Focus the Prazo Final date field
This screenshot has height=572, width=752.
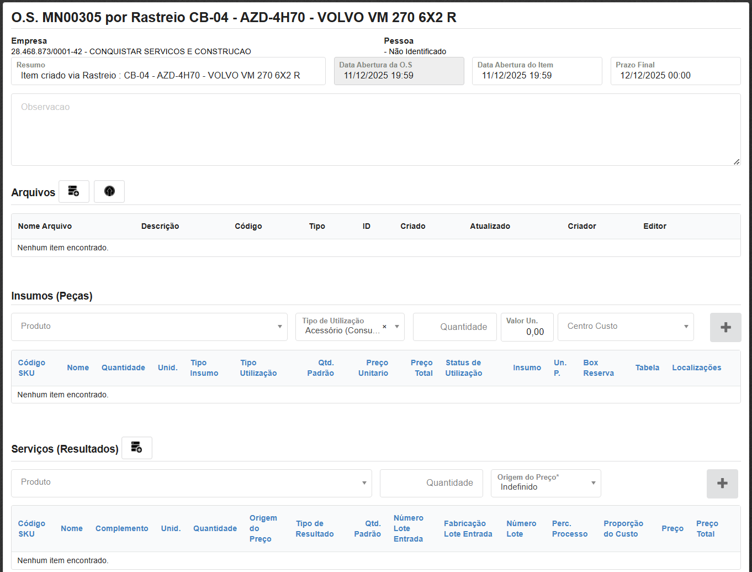click(x=675, y=75)
